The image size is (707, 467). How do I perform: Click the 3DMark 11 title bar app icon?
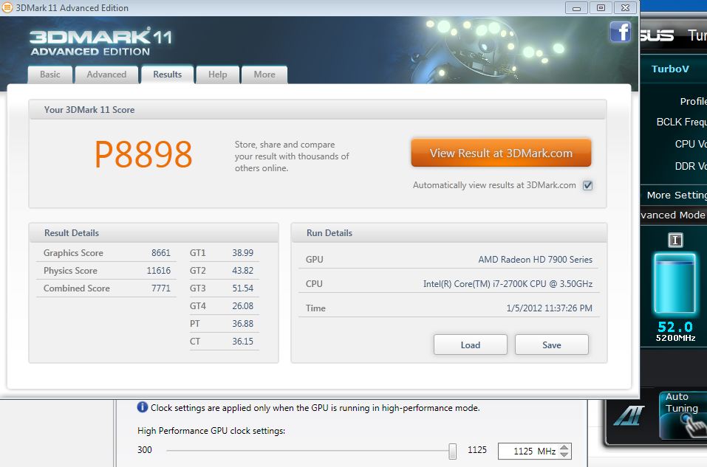(x=7, y=7)
